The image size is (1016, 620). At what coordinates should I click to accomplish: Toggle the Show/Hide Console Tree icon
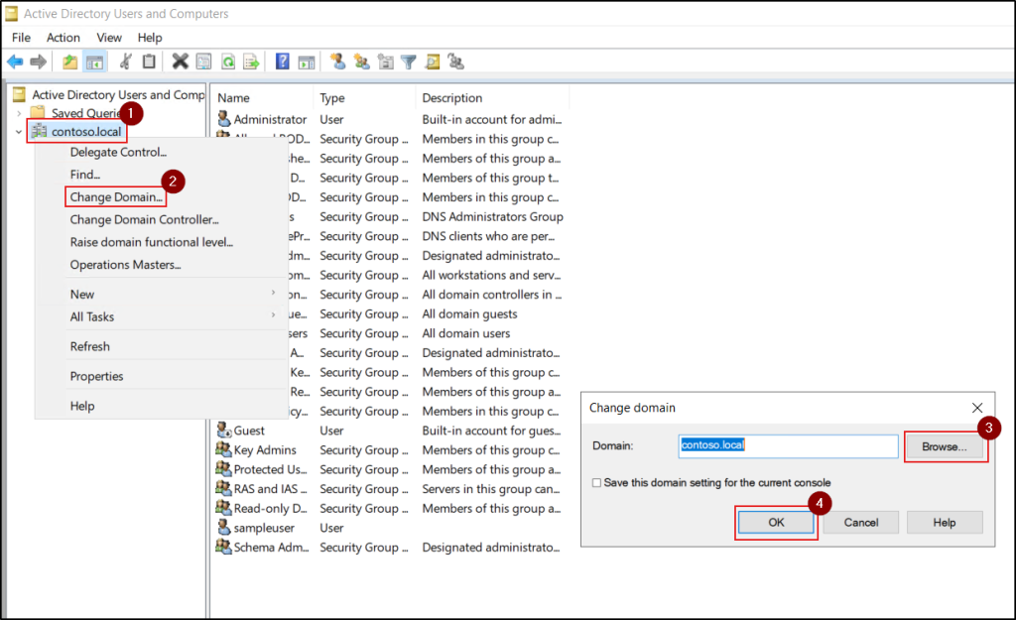click(x=93, y=61)
